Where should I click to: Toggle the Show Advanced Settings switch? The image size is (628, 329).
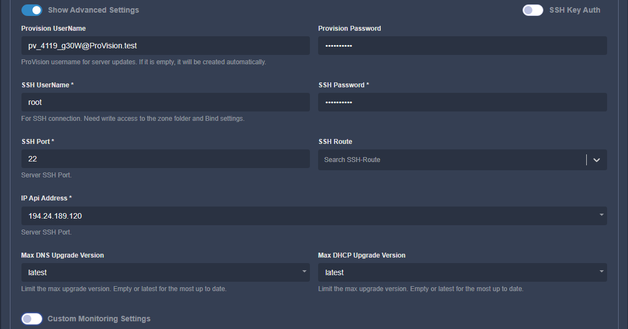(32, 10)
